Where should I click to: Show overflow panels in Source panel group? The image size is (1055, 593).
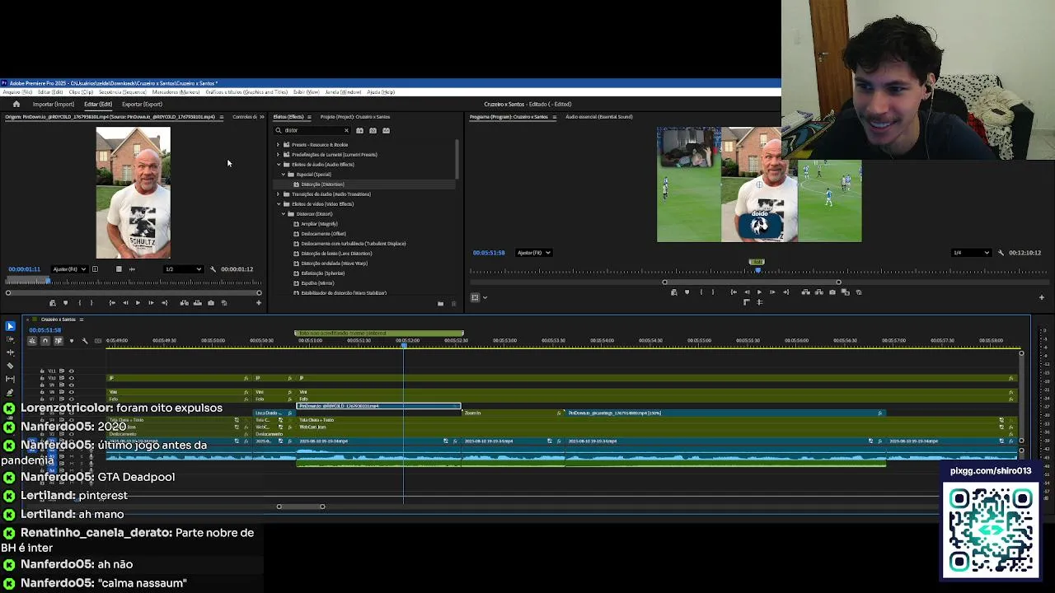262,117
